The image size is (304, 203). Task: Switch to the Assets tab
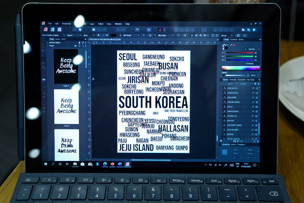coord(58,39)
